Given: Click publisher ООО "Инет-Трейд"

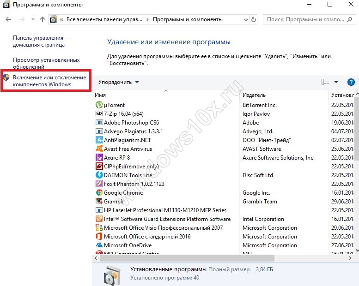Looking at the screenshot, I should [267, 140].
